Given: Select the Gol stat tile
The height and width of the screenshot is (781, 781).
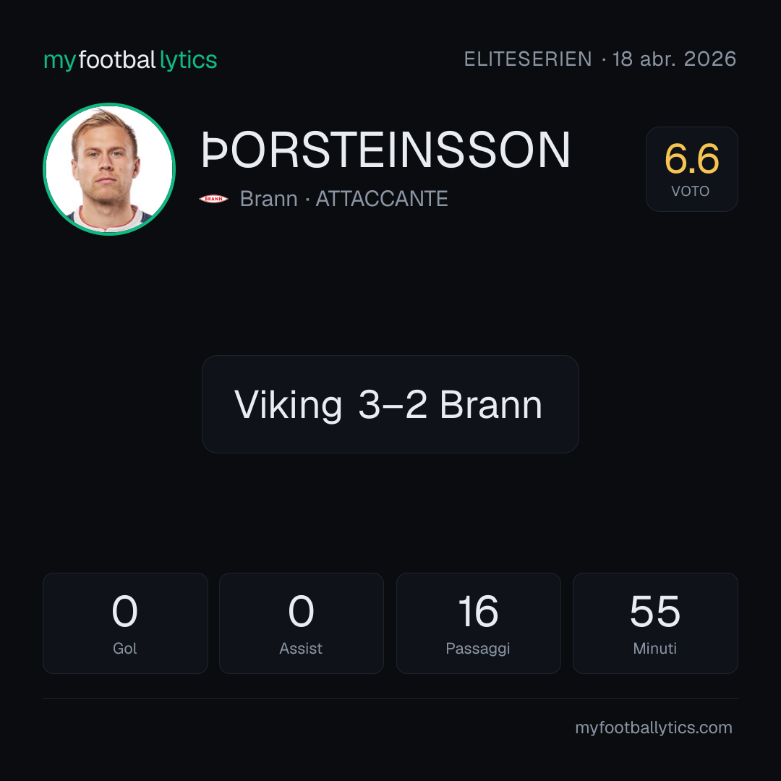Looking at the screenshot, I should 125,623.
